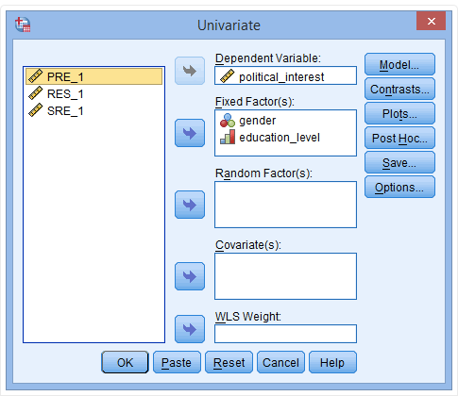Click the arrow button for Fixed Factor(s)
This screenshot has height=396, width=458.
[190, 133]
